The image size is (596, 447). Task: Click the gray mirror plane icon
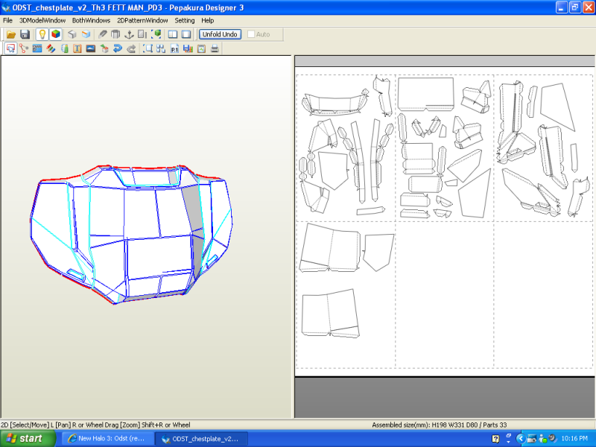click(142, 34)
